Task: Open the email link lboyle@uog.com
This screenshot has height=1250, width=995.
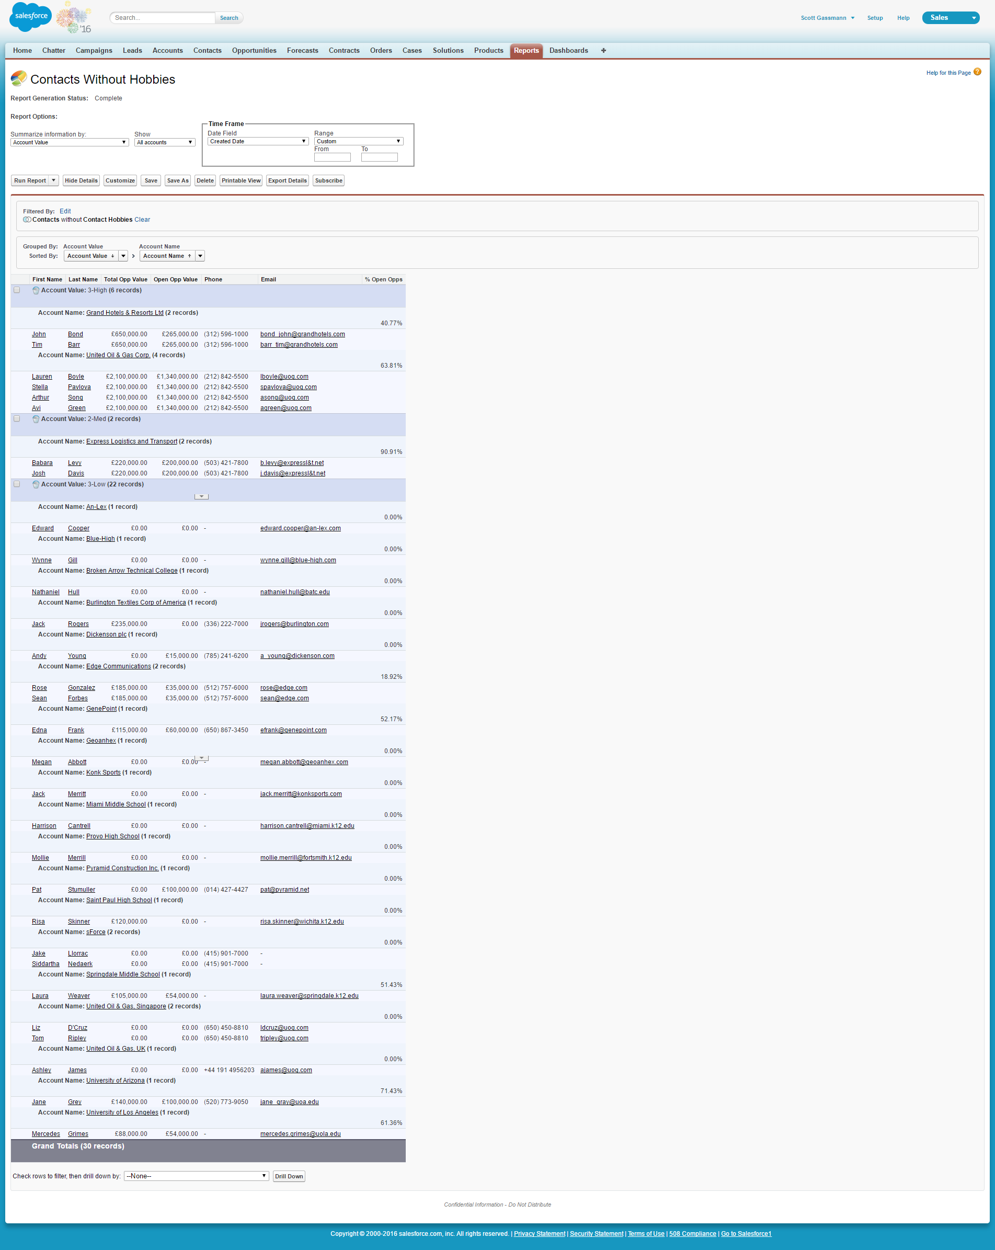Action: click(x=284, y=377)
